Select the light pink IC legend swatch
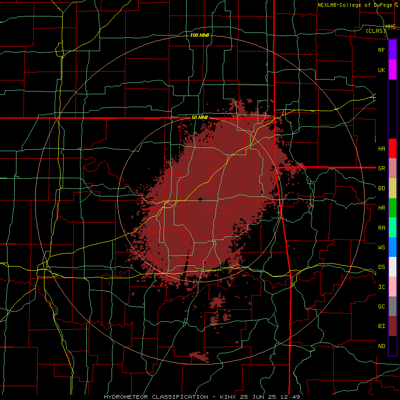The height and width of the screenshot is (400, 400). (392, 287)
